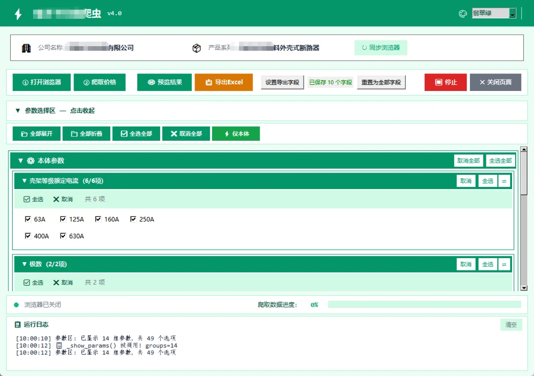This screenshot has height=376, width=534.
Task: Click the 导出Excel button
Action: click(224, 82)
